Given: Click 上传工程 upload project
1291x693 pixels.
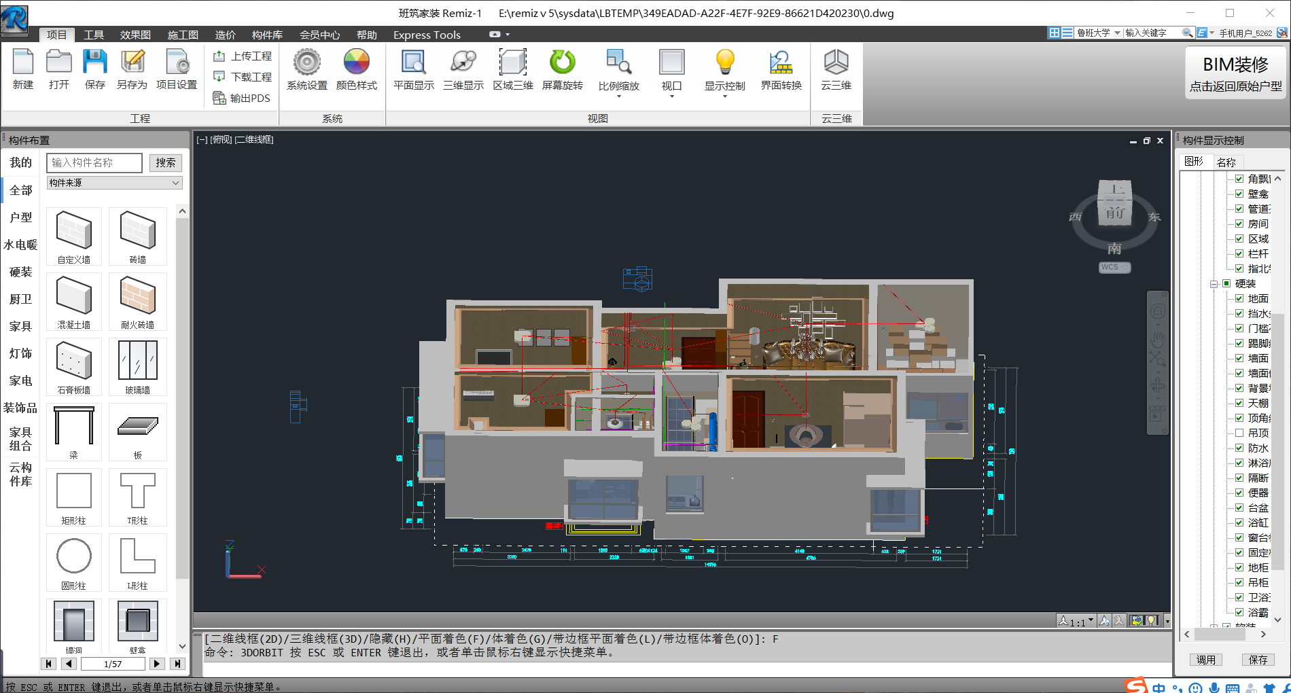Looking at the screenshot, I should pyautogui.click(x=243, y=56).
